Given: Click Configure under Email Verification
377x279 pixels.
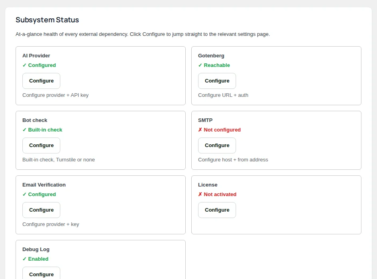Looking at the screenshot, I should point(42,210).
